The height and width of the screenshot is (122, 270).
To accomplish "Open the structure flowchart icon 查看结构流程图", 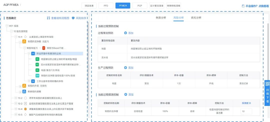I will tap(48, 18).
